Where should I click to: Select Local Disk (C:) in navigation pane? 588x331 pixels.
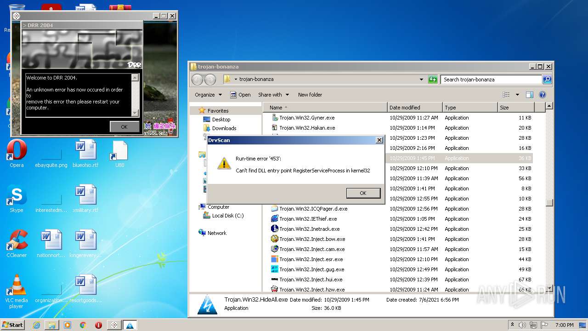[x=223, y=216]
